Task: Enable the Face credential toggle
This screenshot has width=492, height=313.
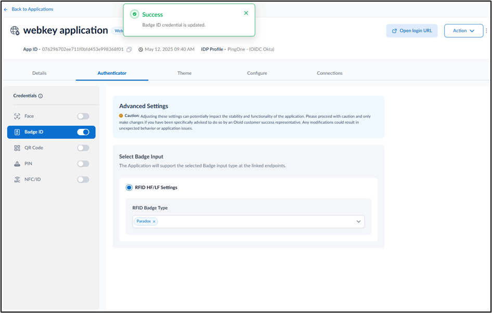Action: point(83,116)
